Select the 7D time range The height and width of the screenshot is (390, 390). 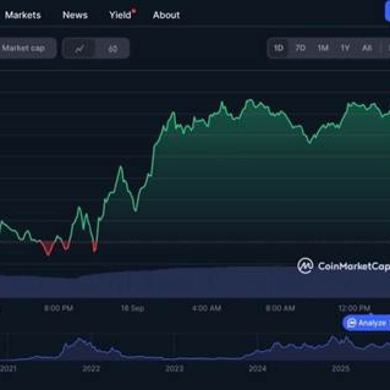301,48
